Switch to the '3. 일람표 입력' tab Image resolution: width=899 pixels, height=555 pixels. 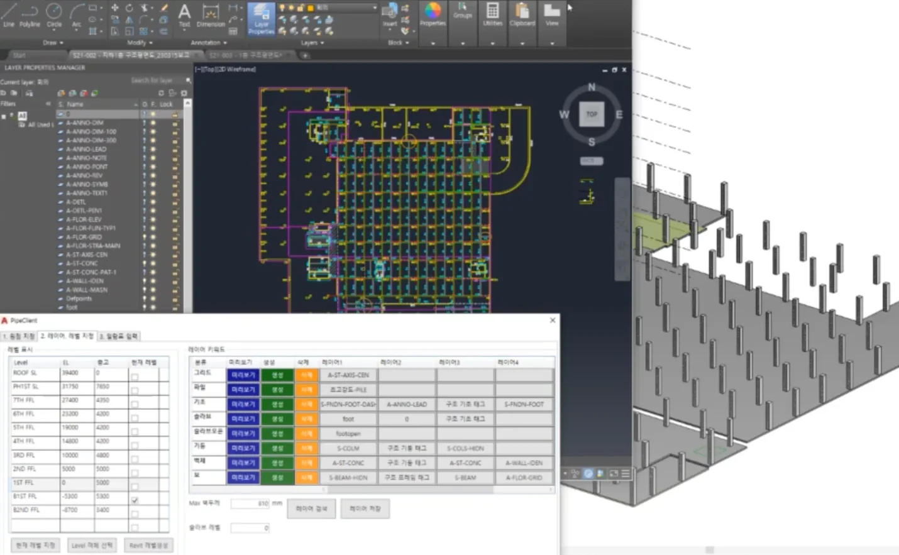[119, 336]
